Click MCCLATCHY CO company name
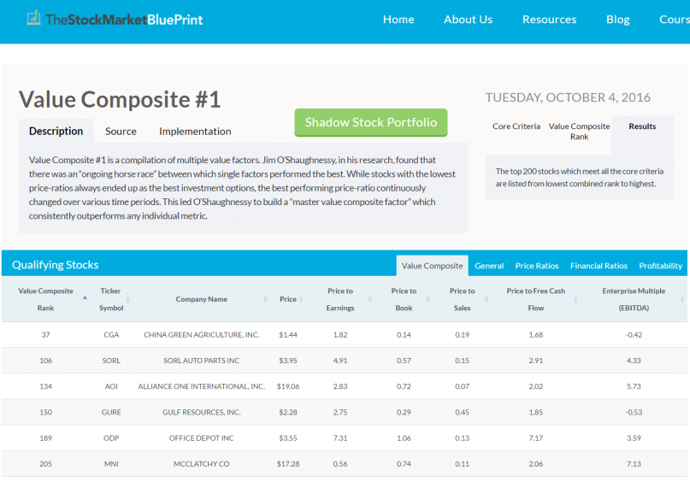 pyautogui.click(x=202, y=464)
